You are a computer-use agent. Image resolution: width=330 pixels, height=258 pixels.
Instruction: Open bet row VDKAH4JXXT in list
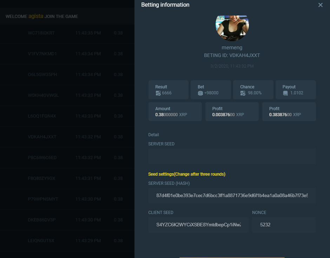pyautogui.click(x=42, y=137)
